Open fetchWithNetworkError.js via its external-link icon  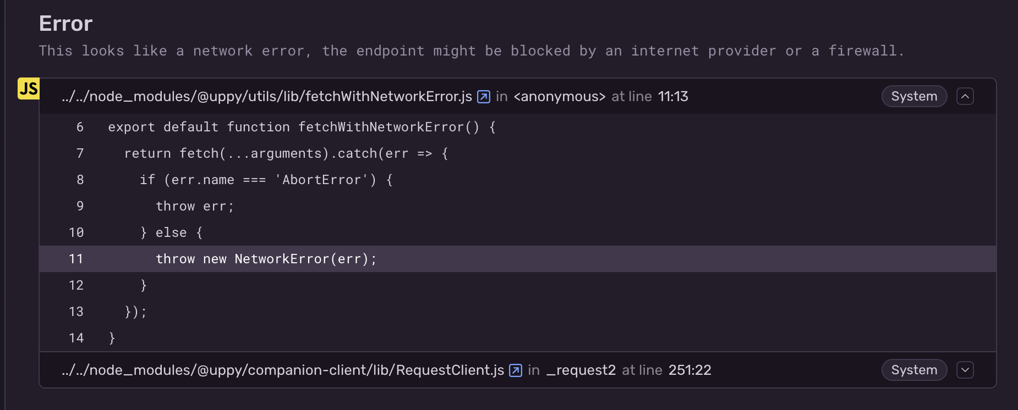tap(483, 96)
